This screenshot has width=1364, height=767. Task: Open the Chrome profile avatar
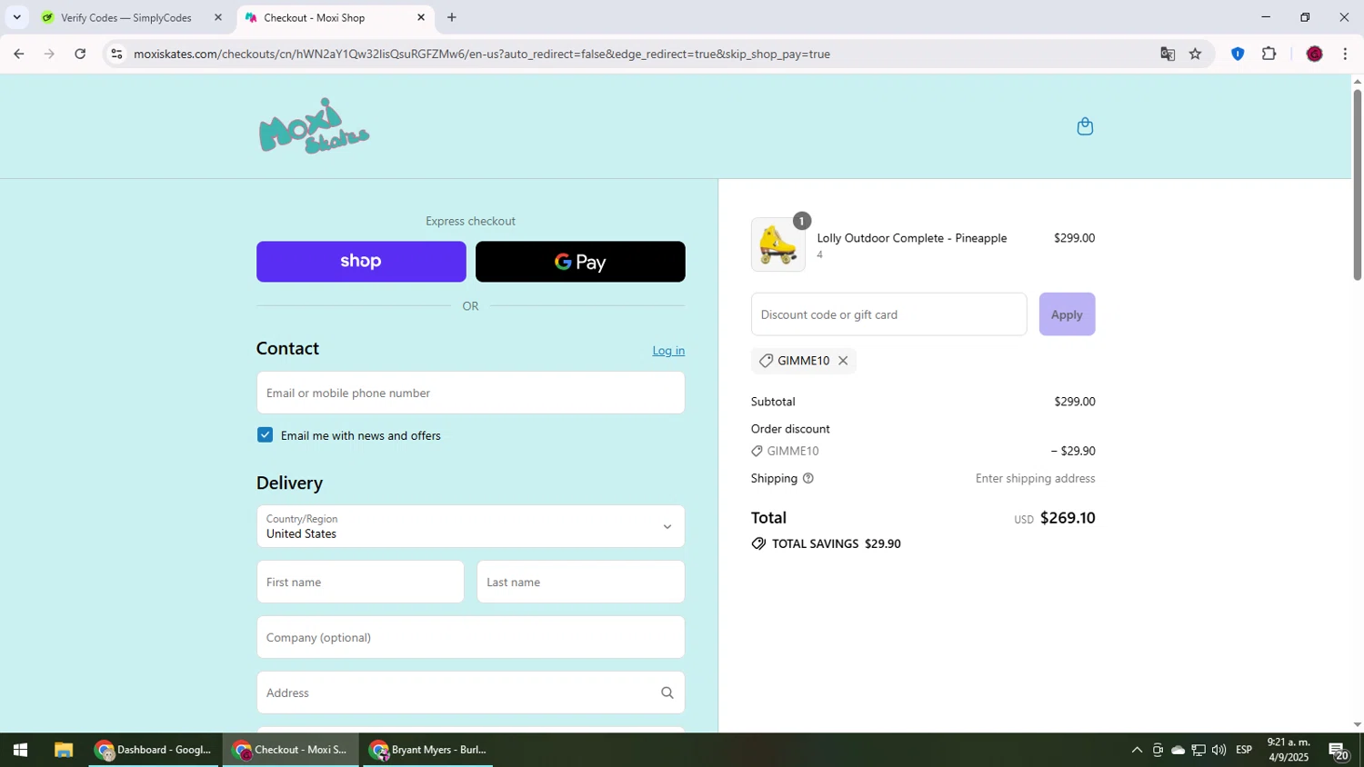tap(1314, 54)
